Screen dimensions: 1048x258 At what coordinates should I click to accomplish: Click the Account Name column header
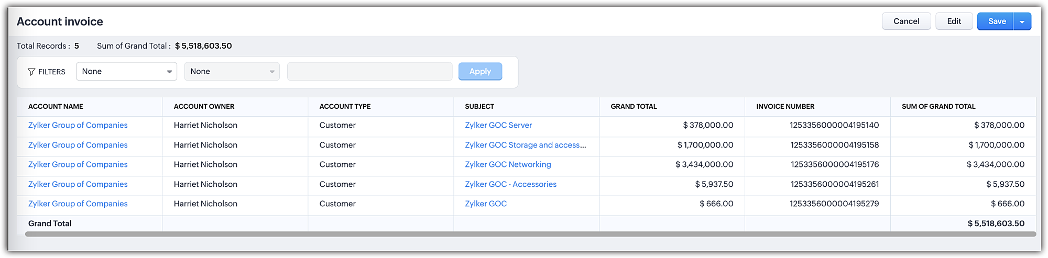pos(56,106)
